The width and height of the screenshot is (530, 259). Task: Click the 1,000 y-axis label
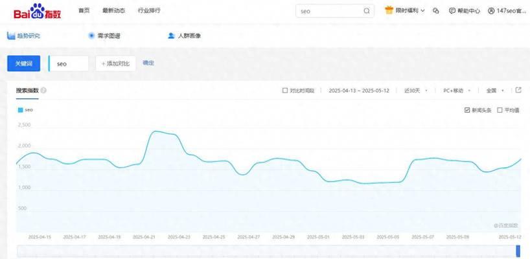24,188
